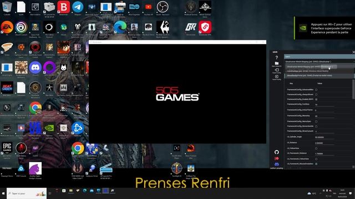355x199 pixels.
Task: Select Beat Saber desktop icon
Action: tap(7, 88)
